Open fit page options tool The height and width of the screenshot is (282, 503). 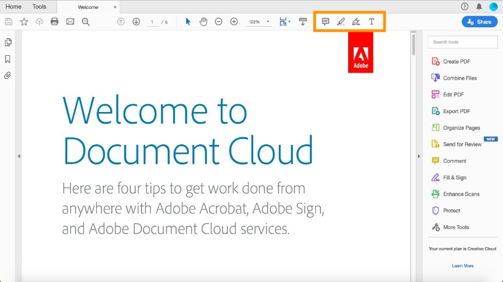[x=284, y=22]
